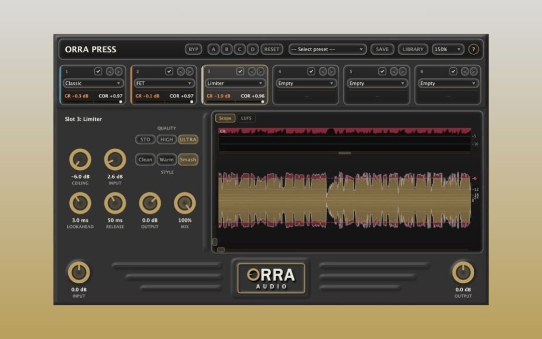Open slot 1 Classic type dropdown
The width and height of the screenshot is (542, 339).
pyautogui.click(x=93, y=83)
